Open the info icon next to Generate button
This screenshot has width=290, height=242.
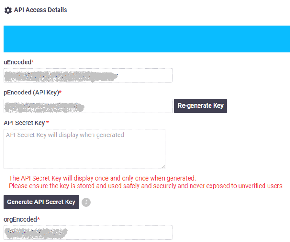86,202
